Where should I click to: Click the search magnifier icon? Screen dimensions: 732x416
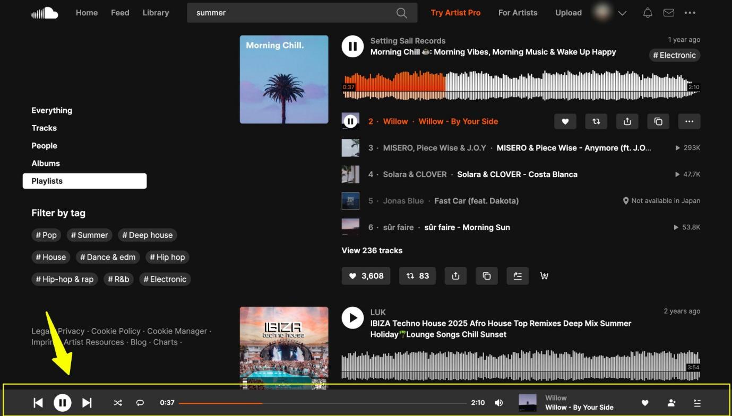tap(402, 13)
